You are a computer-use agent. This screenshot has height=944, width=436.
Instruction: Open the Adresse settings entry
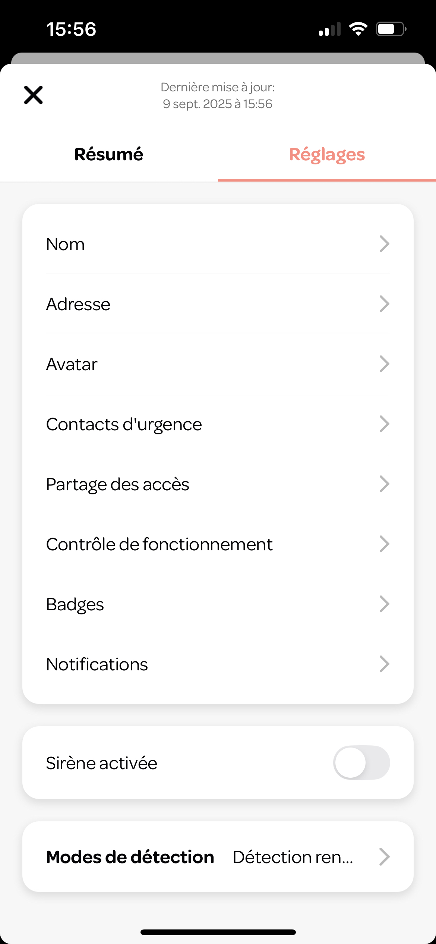(x=218, y=304)
